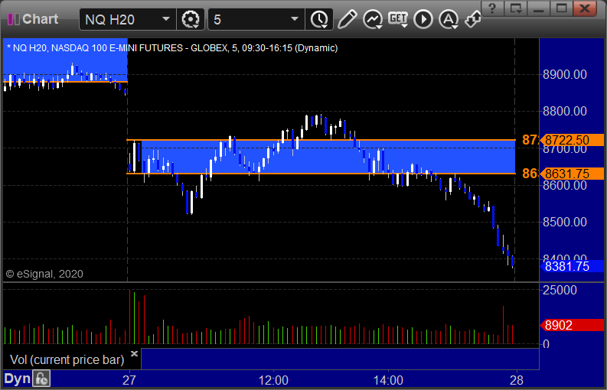Click the 12:00 time axis label
Screen dimensions: 607x390
coord(273,380)
